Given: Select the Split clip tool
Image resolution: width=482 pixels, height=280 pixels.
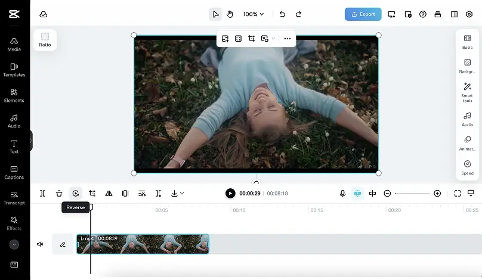Looking at the screenshot, I should [x=42, y=193].
